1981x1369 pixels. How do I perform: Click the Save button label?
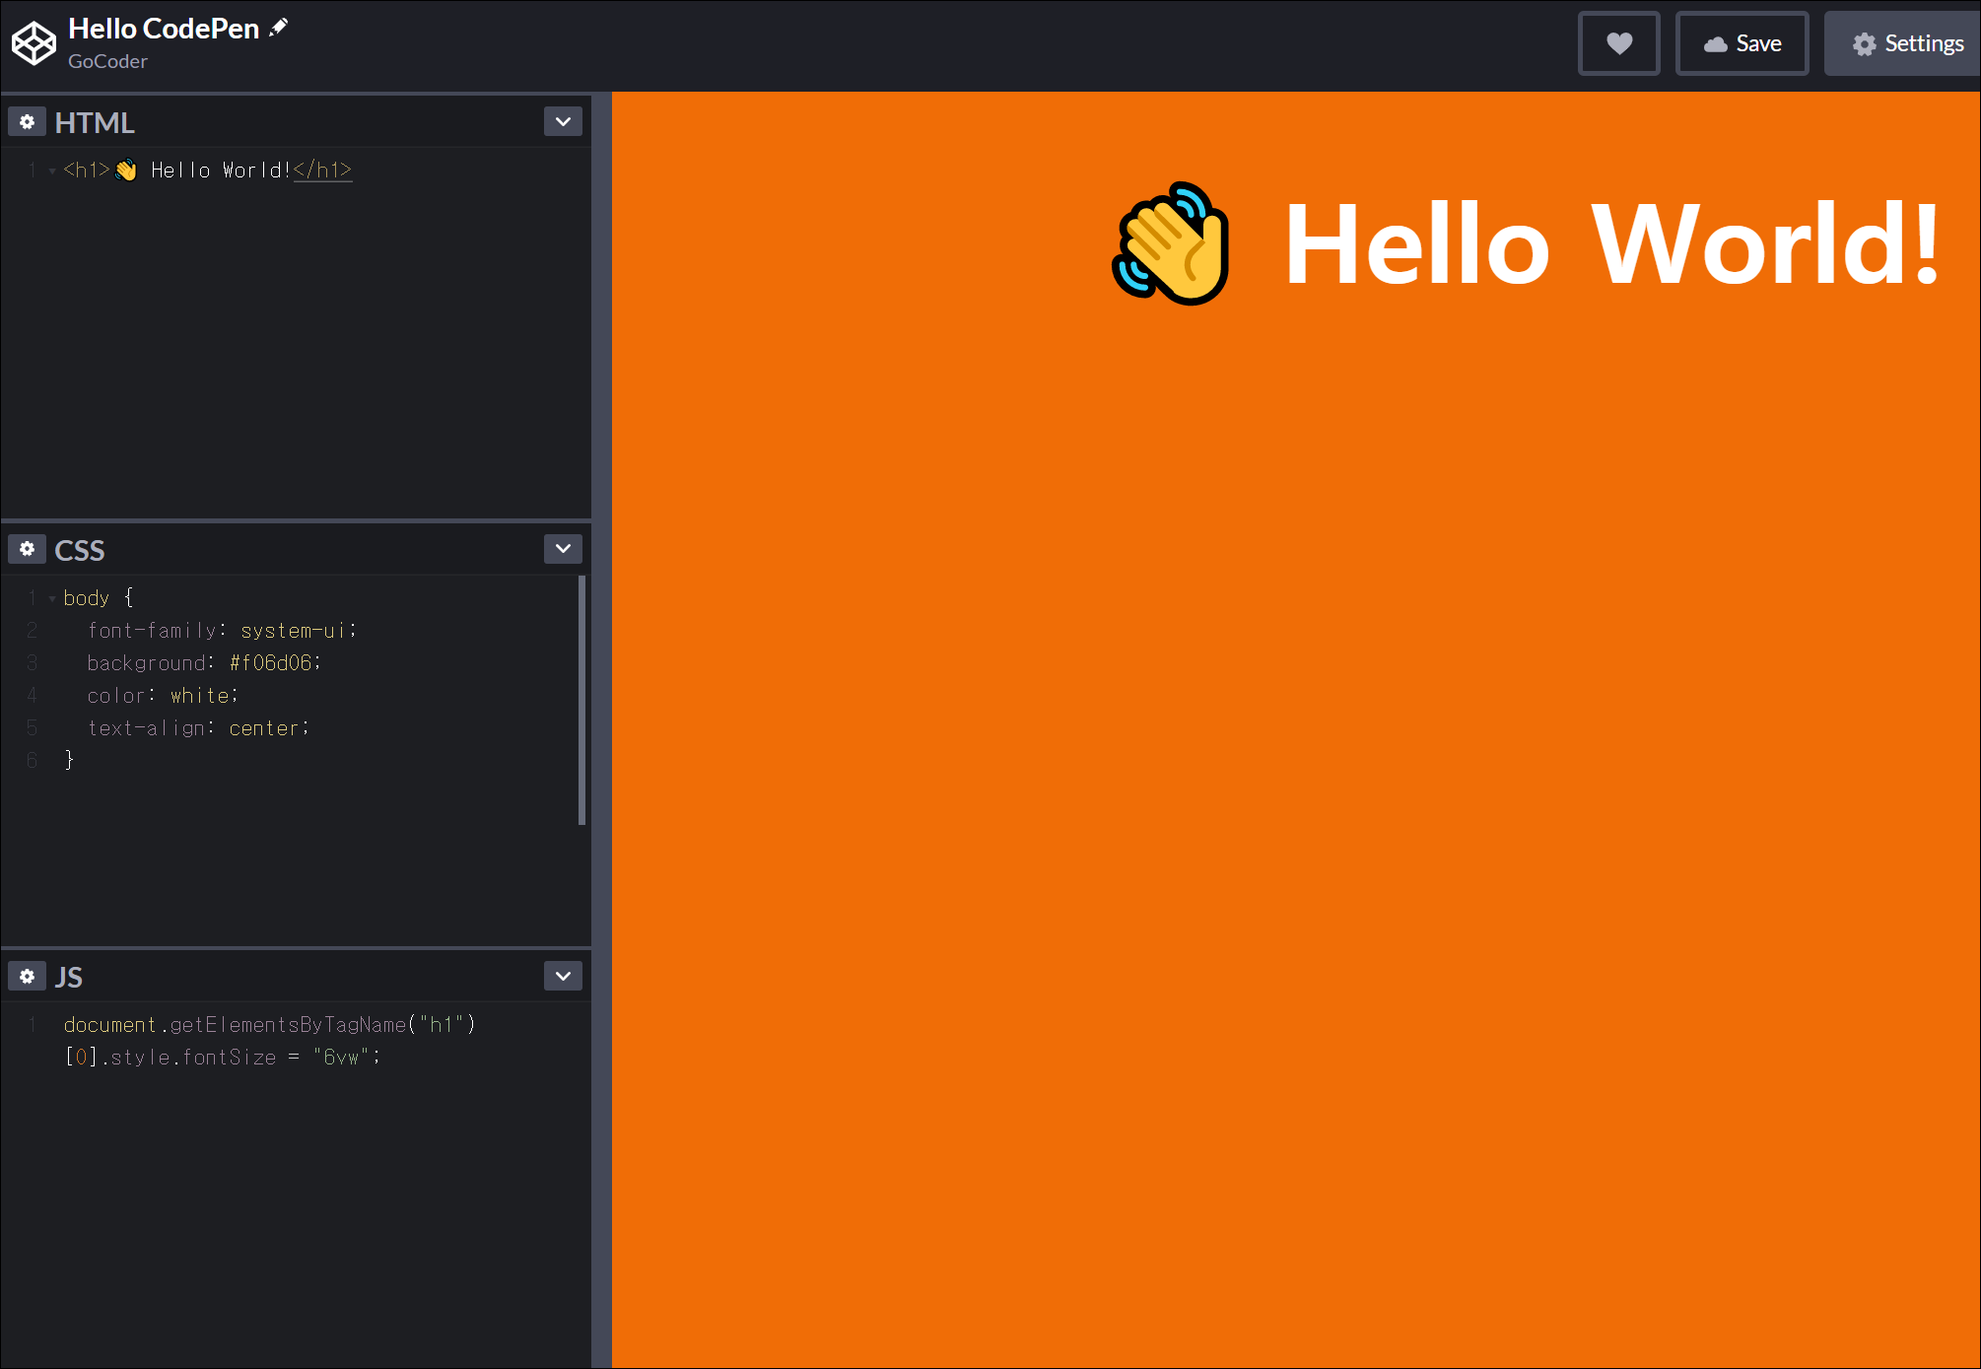point(1758,43)
